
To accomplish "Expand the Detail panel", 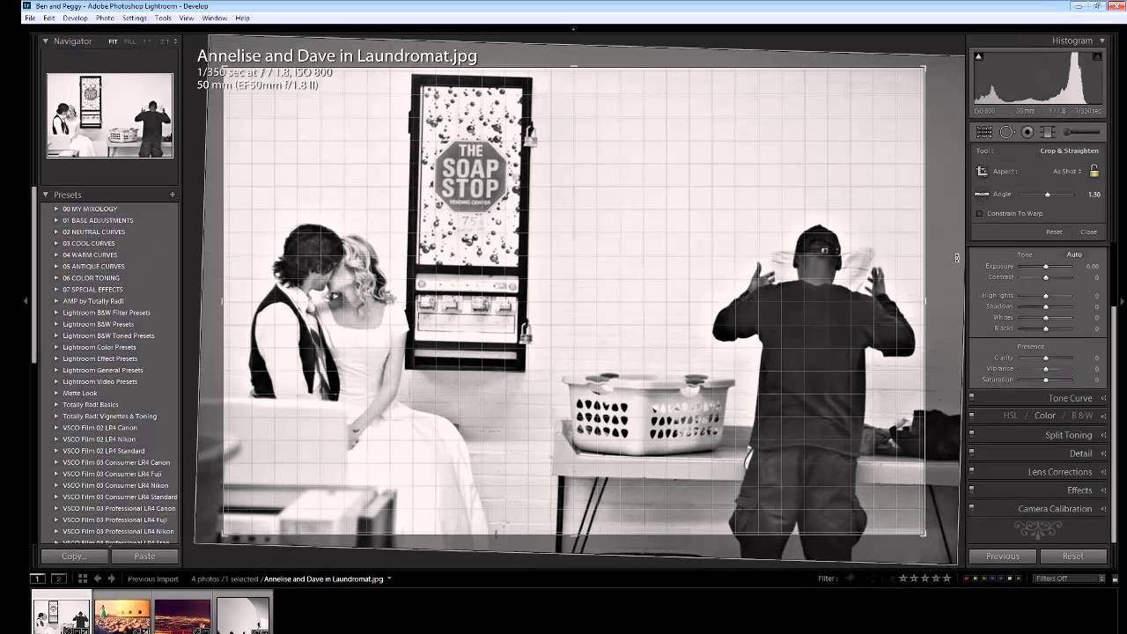I will pyautogui.click(x=1103, y=453).
